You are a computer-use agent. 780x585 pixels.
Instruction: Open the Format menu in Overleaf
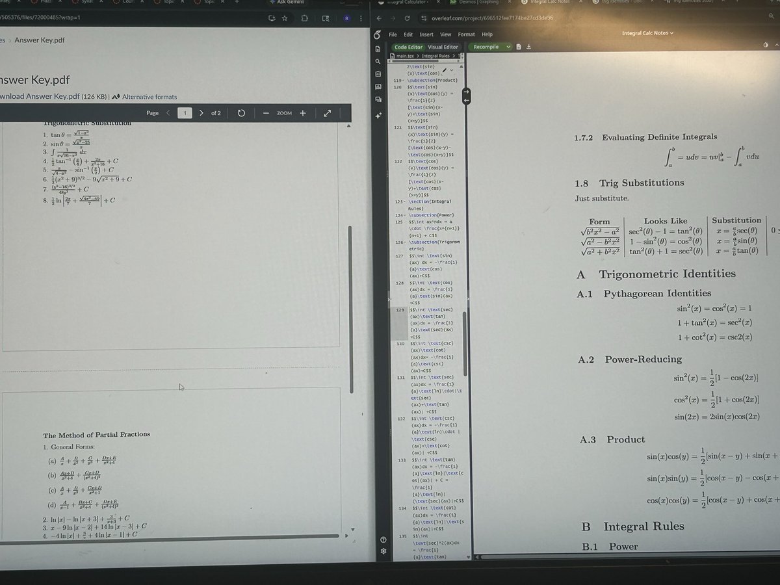[466, 34]
